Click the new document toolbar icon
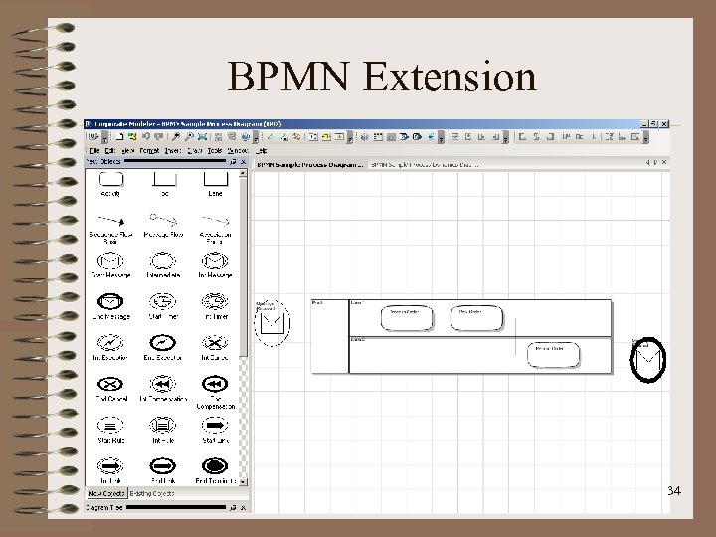 [x=119, y=136]
